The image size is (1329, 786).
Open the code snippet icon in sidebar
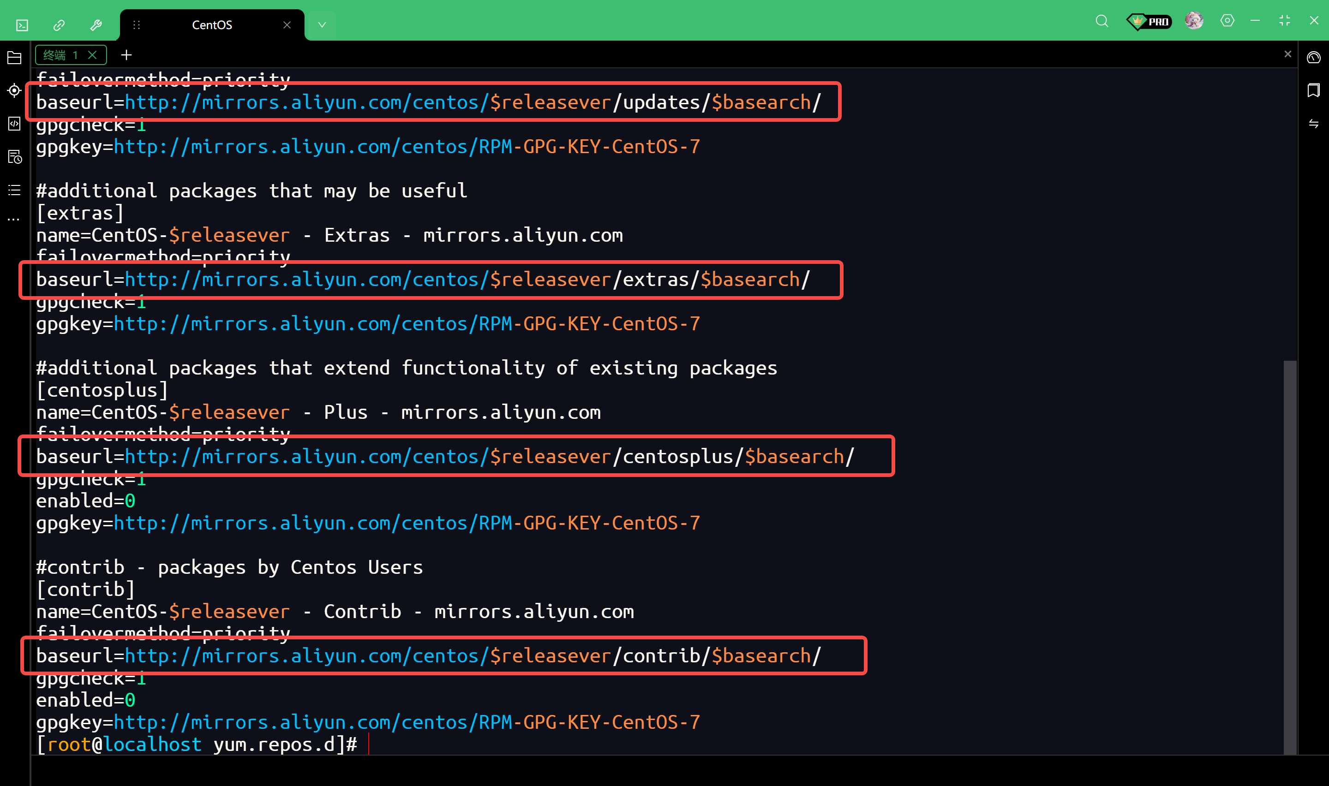[14, 124]
